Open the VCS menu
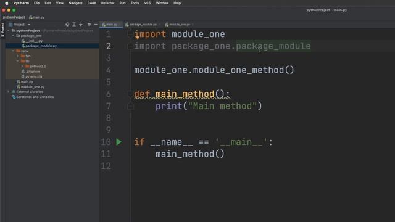 148,3
